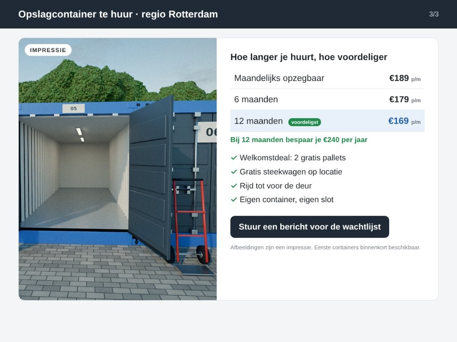Click the €179 price for 6 months
The width and height of the screenshot is (457, 342).
[399, 99]
